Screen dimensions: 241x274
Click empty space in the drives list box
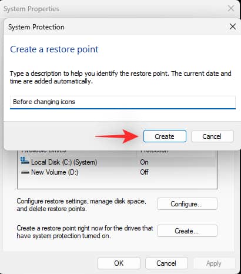117,182
